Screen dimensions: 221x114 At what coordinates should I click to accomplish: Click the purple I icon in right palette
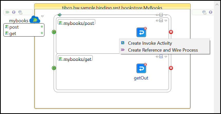coord(210,12)
